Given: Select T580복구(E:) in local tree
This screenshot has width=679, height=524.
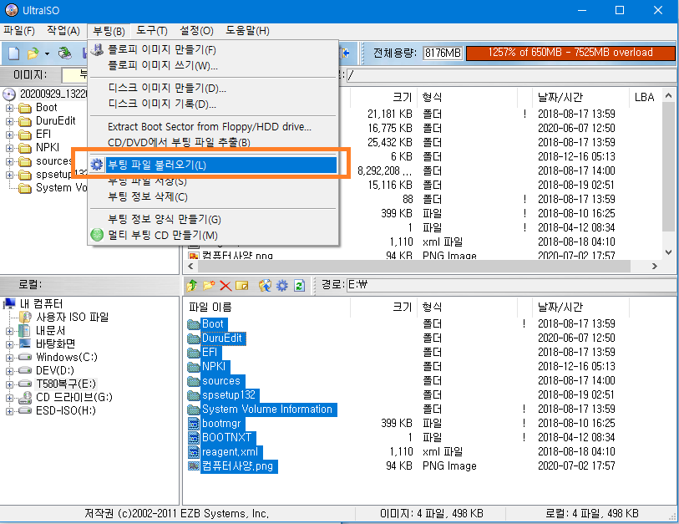Looking at the screenshot, I should [x=66, y=384].
